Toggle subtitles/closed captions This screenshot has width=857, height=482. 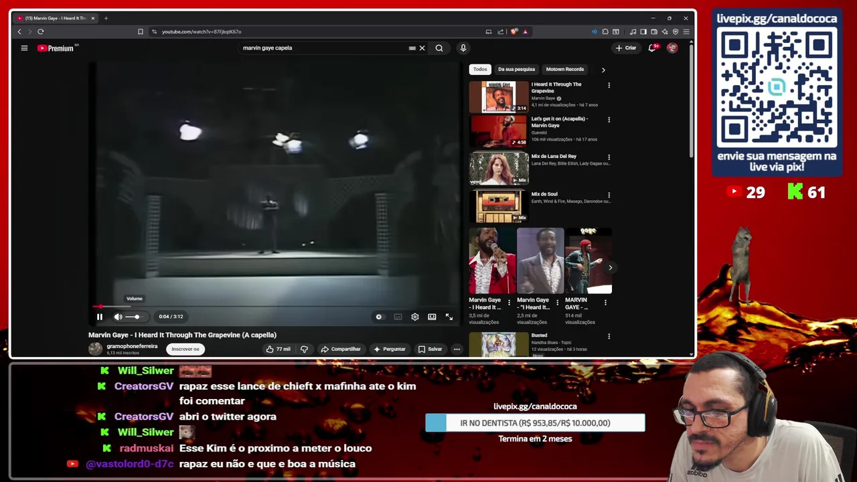(398, 317)
